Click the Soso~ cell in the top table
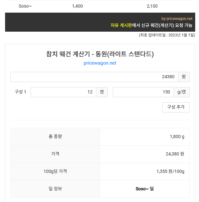 [25, 6]
